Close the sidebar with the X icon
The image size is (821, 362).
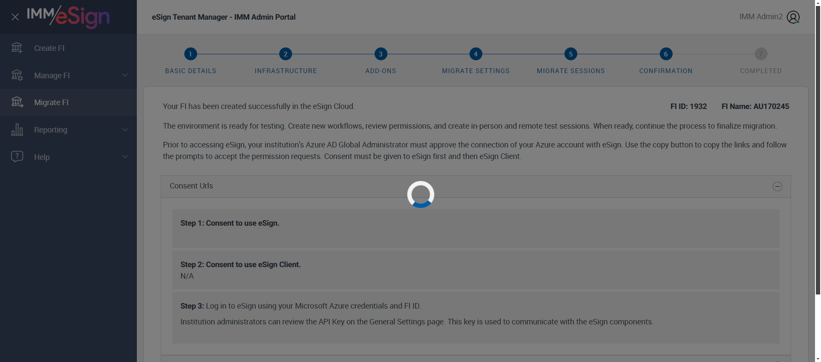pyautogui.click(x=15, y=17)
